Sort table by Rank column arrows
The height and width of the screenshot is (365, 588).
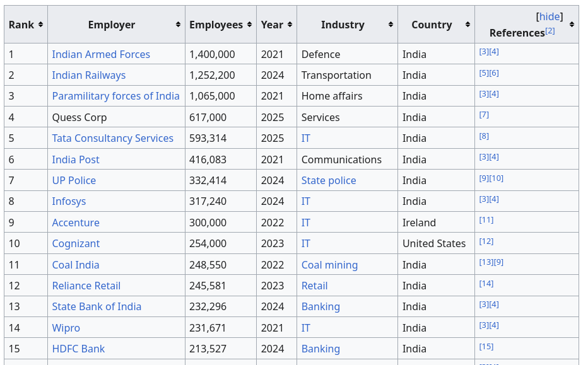coord(40,25)
